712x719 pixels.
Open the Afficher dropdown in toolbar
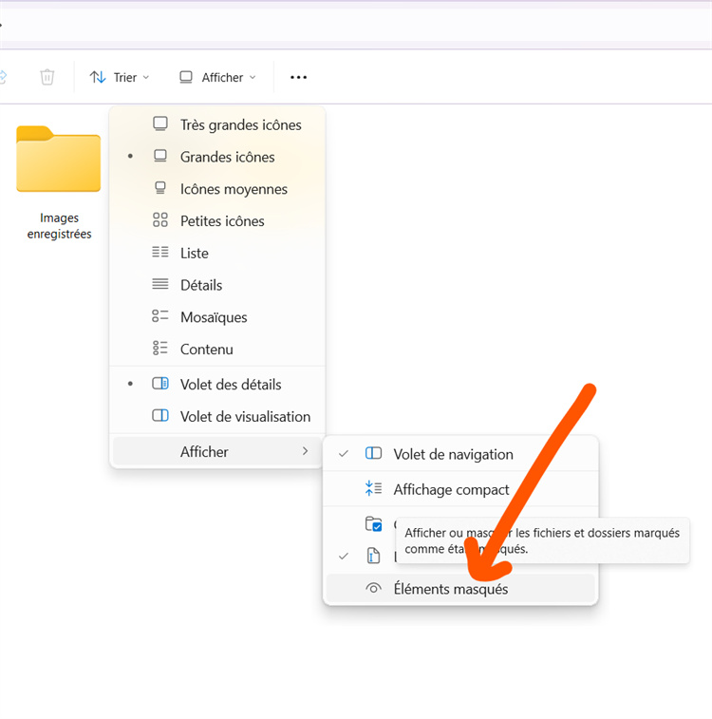[x=218, y=77]
